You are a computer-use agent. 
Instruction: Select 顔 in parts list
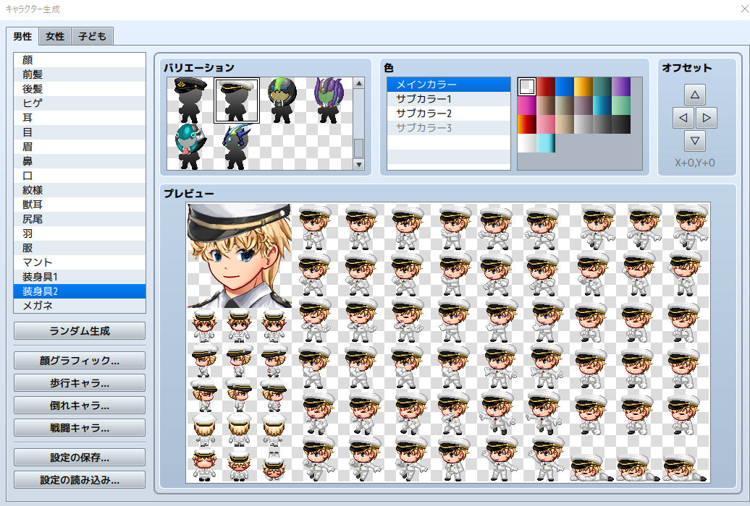click(x=80, y=60)
